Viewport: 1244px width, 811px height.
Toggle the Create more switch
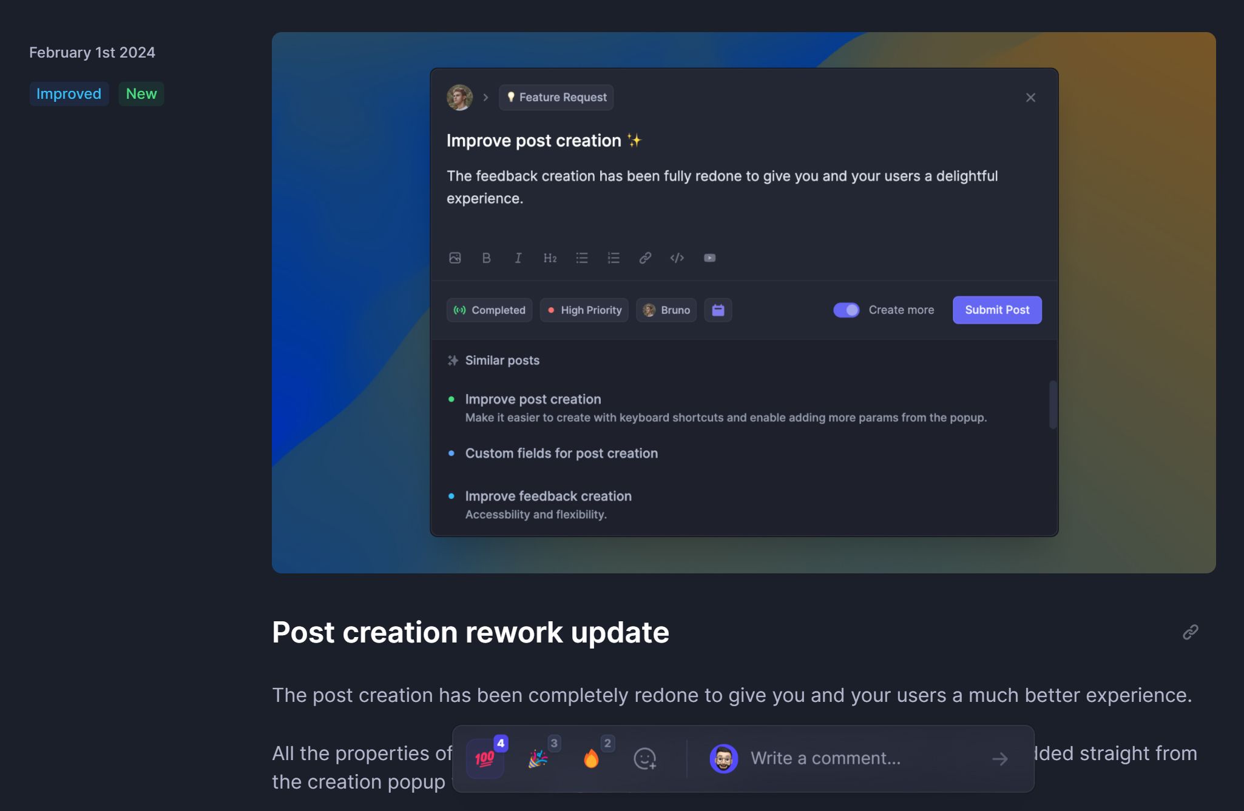pyautogui.click(x=845, y=309)
